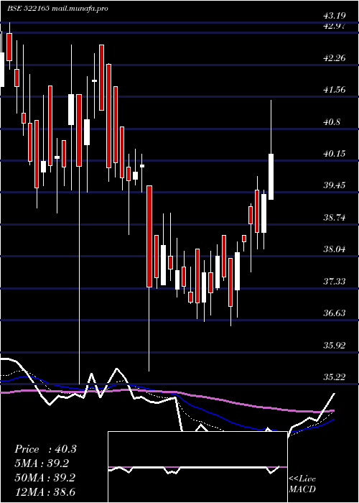Click the 43.19 price axis label
The height and width of the screenshot is (503, 359).
(335, 15)
